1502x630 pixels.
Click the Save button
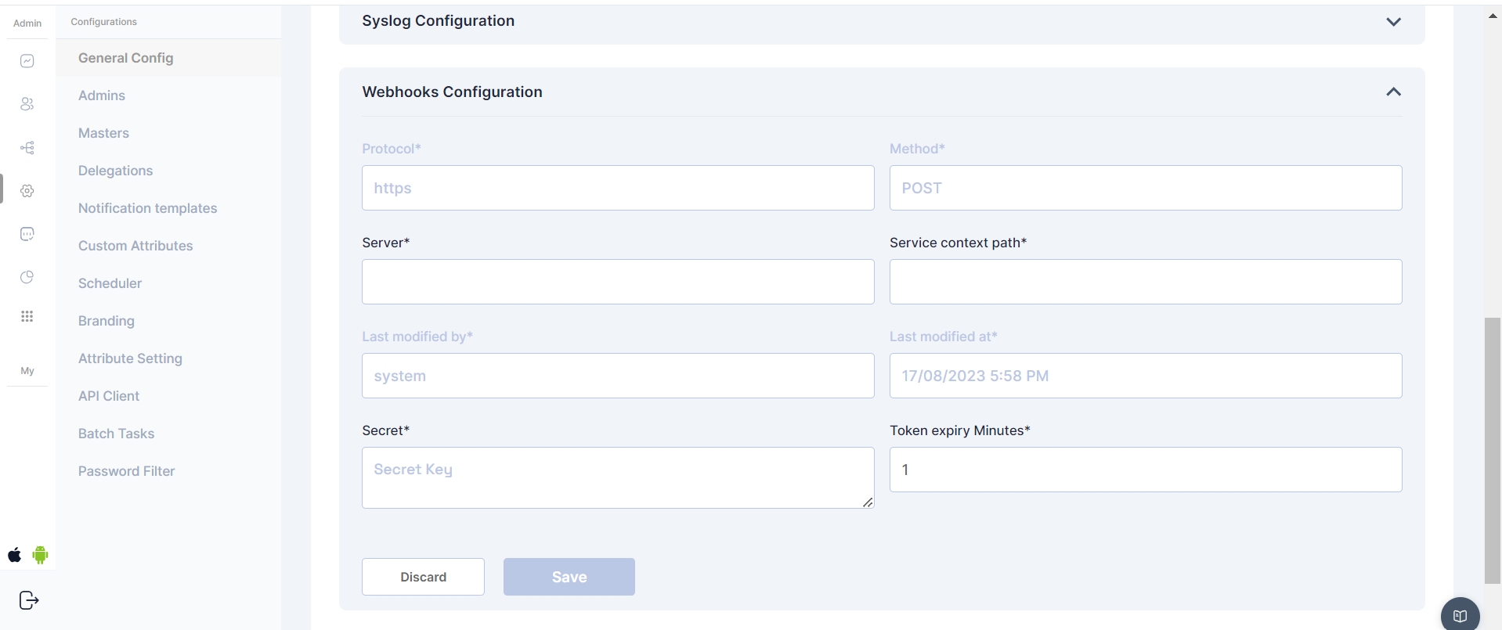pyautogui.click(x=569, y=577)
